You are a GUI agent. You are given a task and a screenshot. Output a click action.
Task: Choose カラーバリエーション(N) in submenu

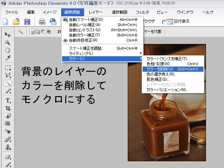point(173,90)
